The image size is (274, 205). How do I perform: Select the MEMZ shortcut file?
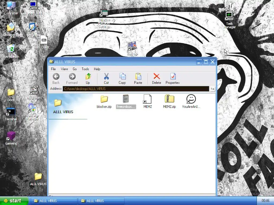(147, 99)
